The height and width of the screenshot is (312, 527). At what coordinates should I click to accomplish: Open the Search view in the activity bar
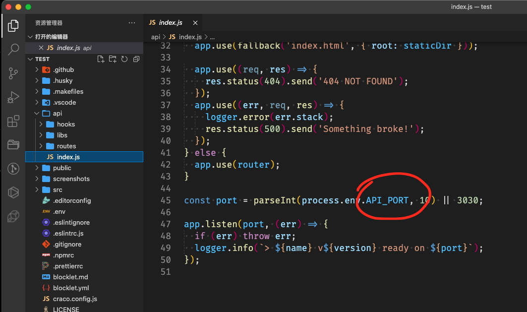13,49
